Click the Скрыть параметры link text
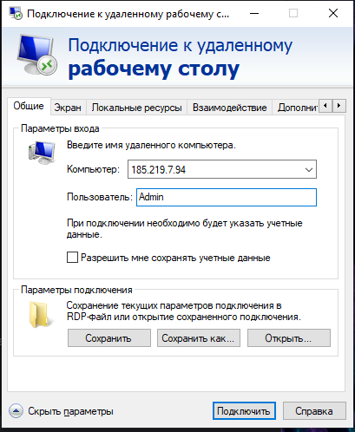 [x=70, y=411]
